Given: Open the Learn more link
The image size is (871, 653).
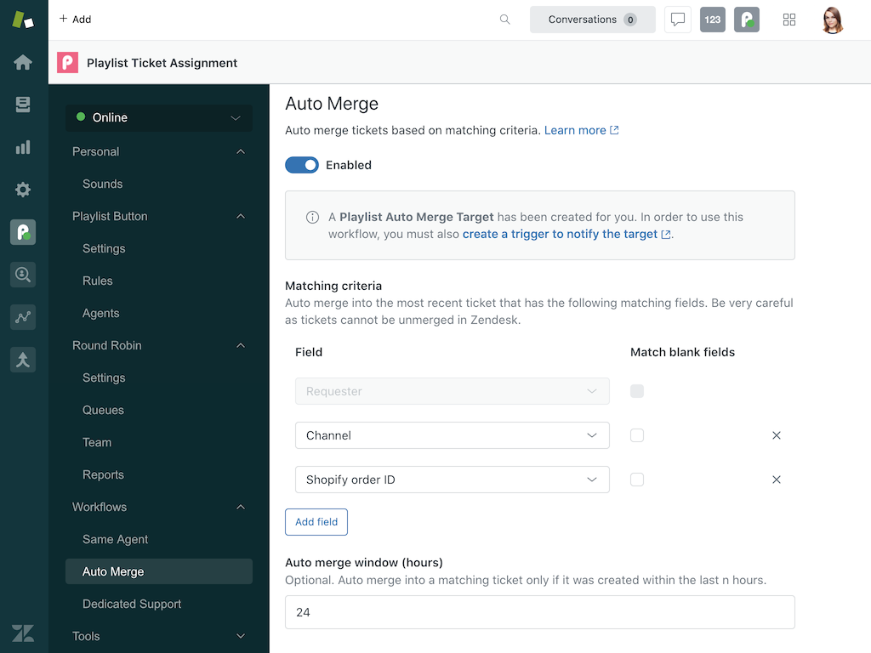Looking at the screenshot, I should 576,130.
